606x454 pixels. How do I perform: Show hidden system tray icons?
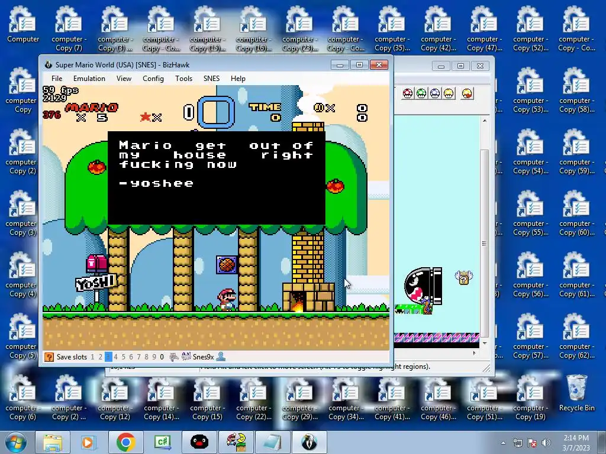coord(503,443)
